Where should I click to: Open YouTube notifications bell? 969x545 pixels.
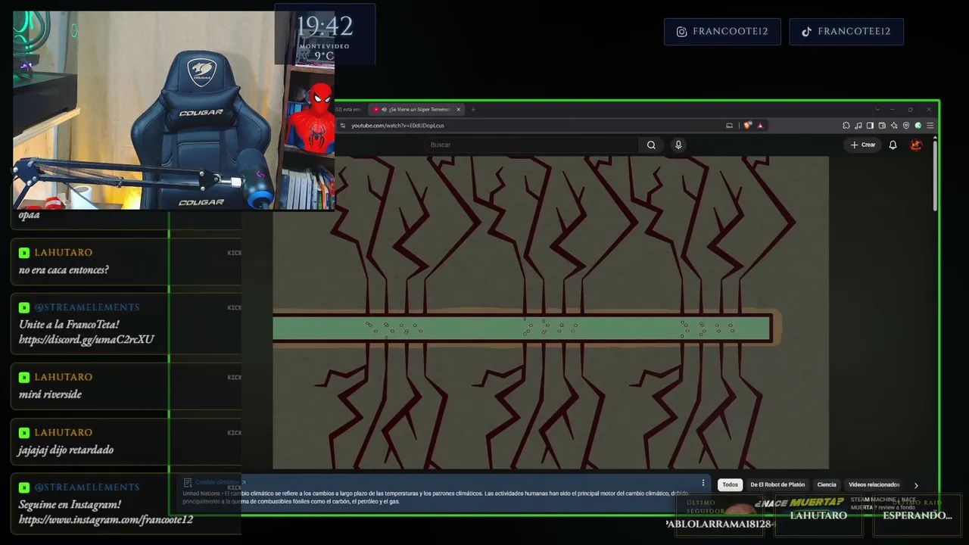pos(893,145)
